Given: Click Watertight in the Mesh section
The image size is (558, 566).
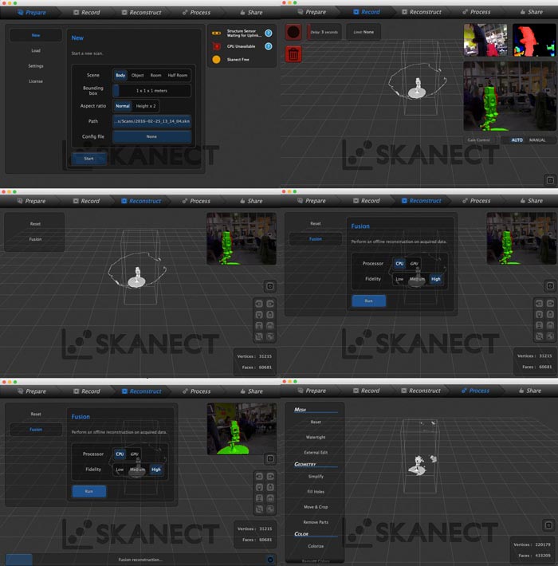Looking at the screenshot, I should (316, 437).
